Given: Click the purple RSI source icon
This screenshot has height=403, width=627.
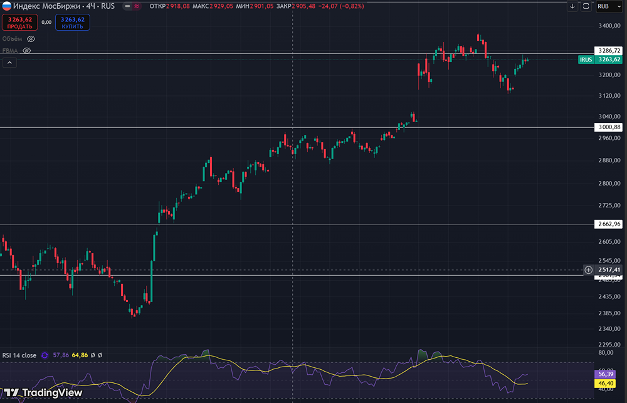Looking at the screenshot, I should [x=45, y=355].
